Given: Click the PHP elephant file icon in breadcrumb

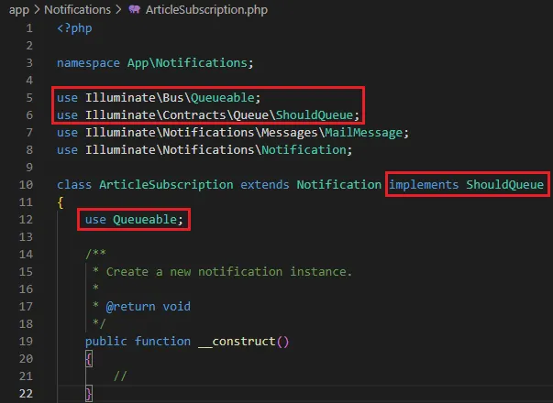Looking at the screenshot, I should click(134, 9).
